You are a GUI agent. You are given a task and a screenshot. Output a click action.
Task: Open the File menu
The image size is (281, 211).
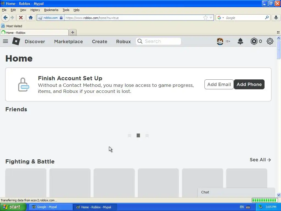pos(4,10)
